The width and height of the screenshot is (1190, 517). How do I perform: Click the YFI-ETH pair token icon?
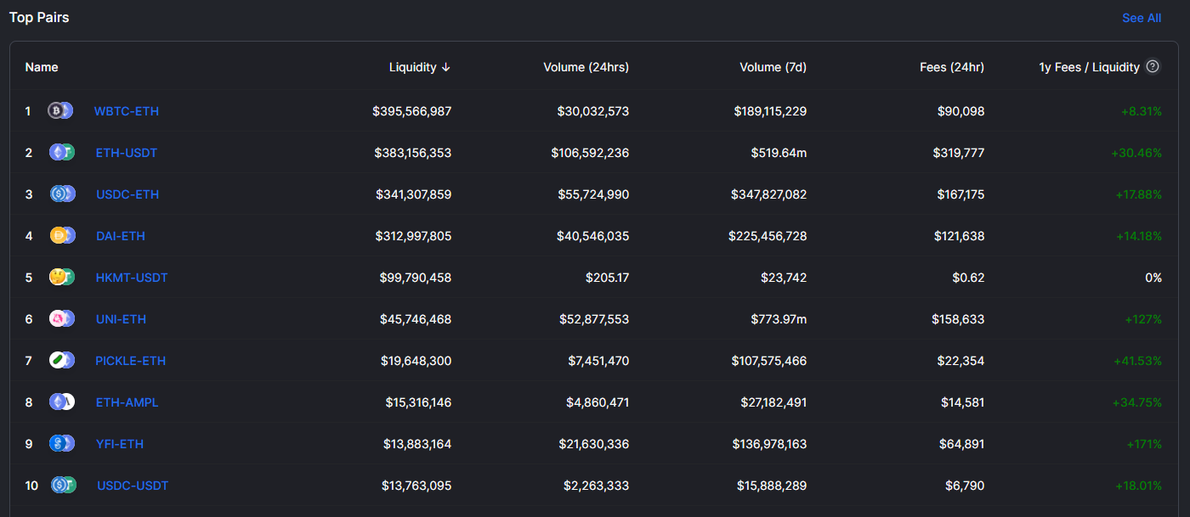pyautogui.click(x=62, y=444)
